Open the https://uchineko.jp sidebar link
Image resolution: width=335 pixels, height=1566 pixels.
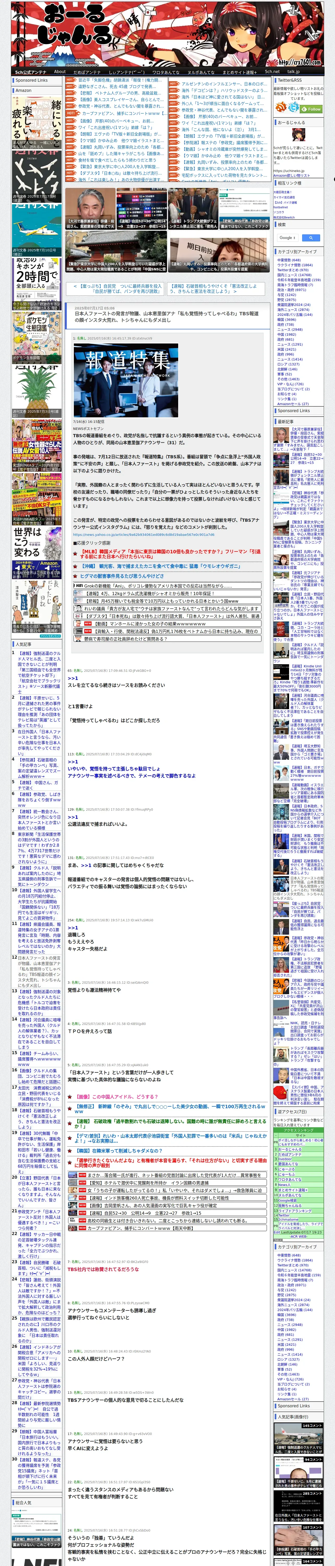pyautogui.click(x=289, y=171)
